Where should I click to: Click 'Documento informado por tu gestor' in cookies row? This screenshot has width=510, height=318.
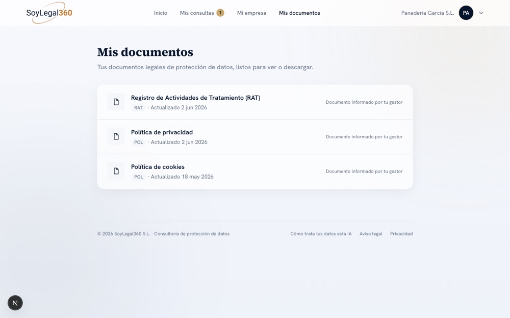tap(364, 171)
